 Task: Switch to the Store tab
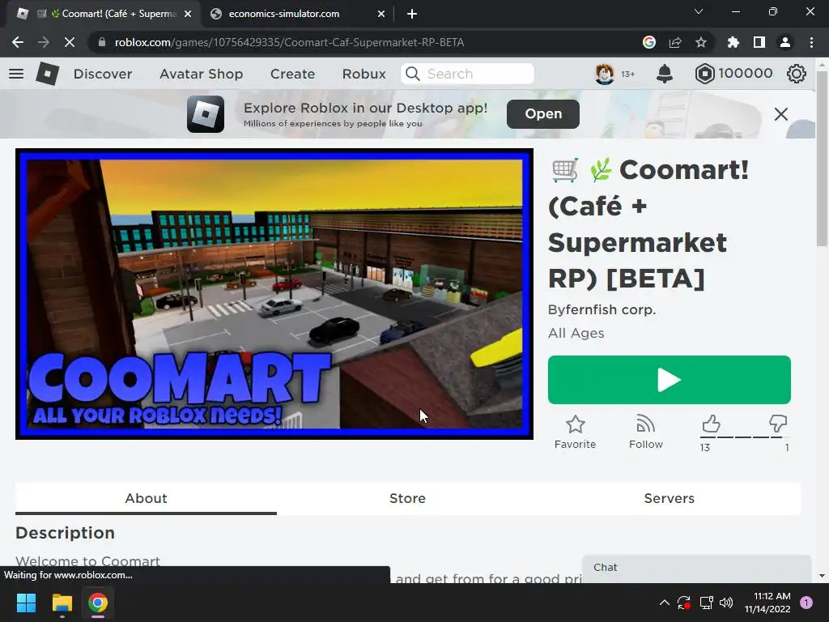(408, 498)
